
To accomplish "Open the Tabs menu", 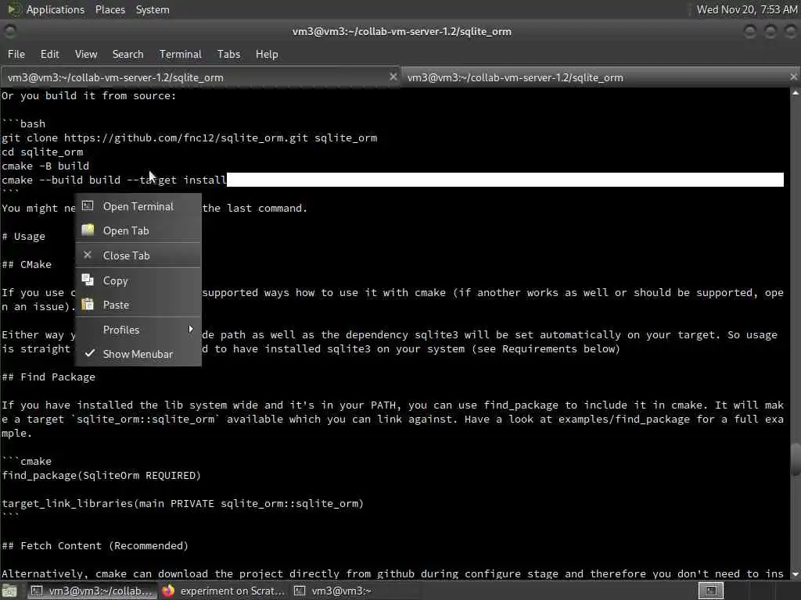I will [228, 54].
